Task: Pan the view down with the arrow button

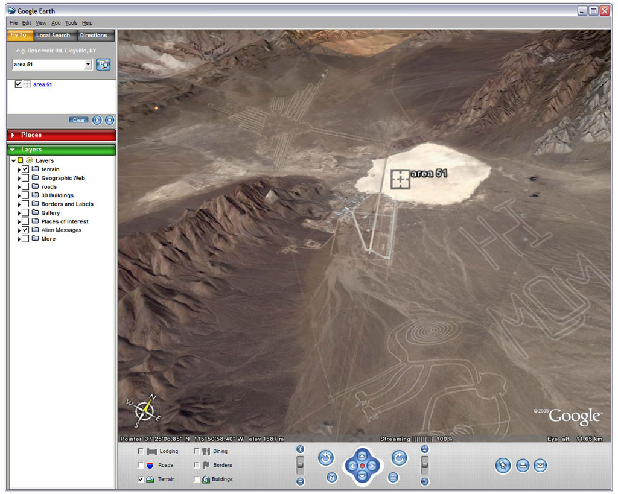Action: tap(362, 476)
